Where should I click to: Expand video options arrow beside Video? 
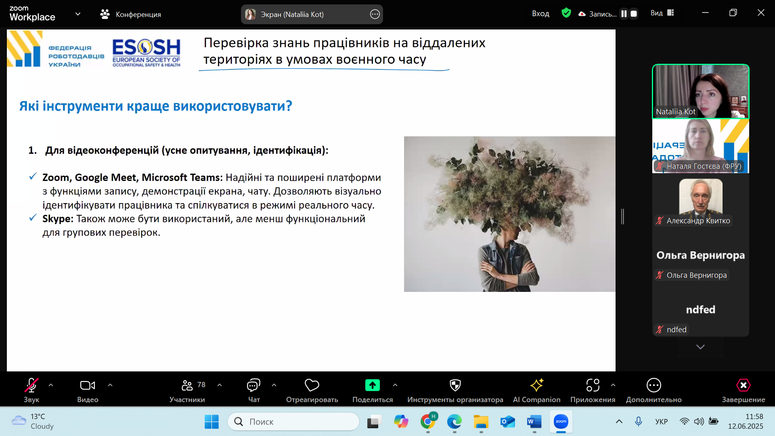click(110, 386)
